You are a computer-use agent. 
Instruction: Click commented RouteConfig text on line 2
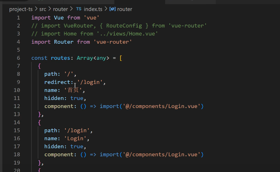click(x=124, y=26)
